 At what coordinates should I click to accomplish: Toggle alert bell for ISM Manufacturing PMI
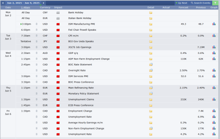click(37, 24)
